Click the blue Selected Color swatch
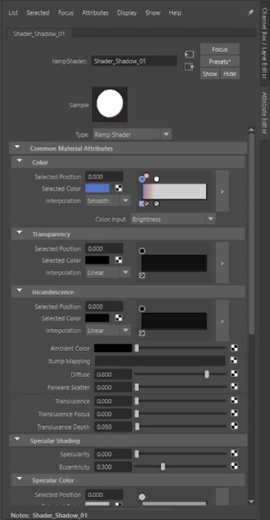The height and width of the screenshot is (520, 270). (x=98, y=188)
